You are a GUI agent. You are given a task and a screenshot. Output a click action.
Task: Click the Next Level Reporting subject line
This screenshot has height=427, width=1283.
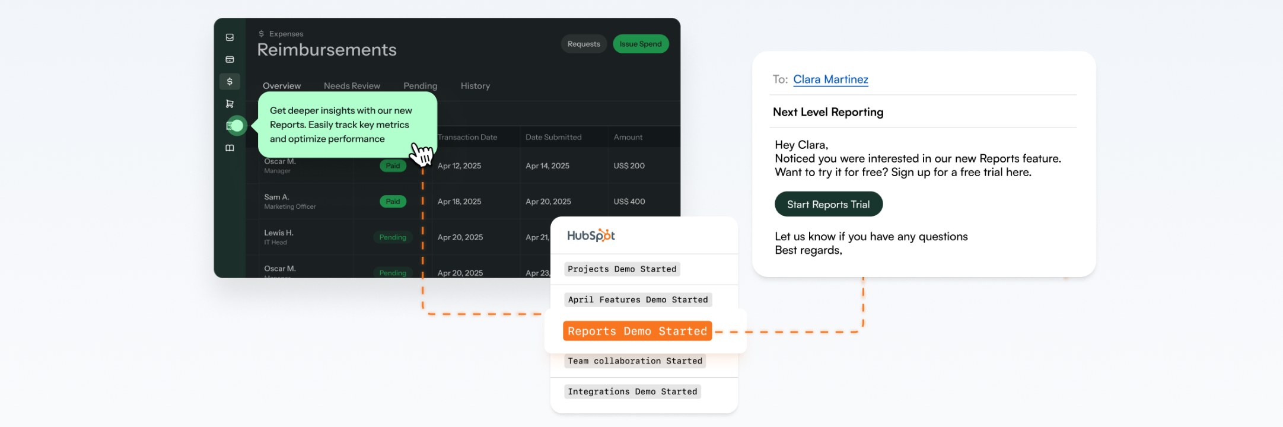pos(828,112)
